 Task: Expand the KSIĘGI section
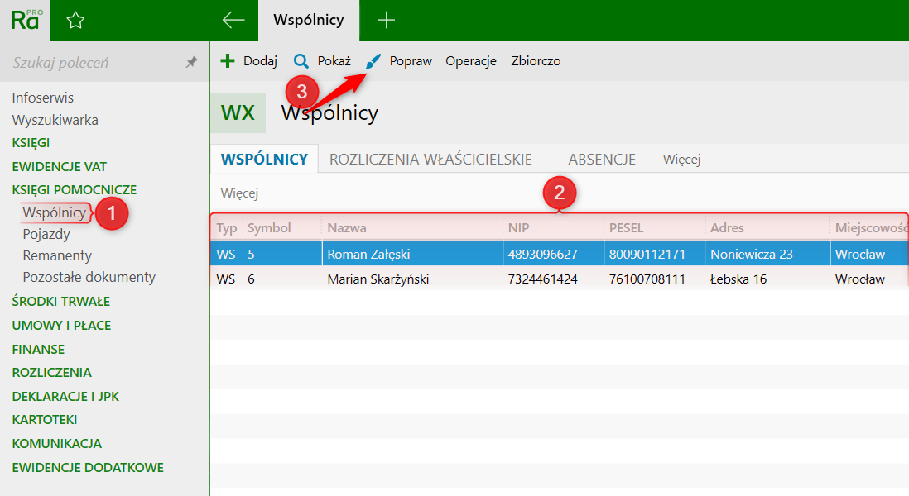click(31, 142)
